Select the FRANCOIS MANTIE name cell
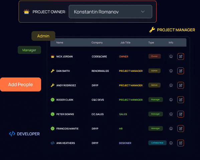200x160 pixels. (67, 129)
